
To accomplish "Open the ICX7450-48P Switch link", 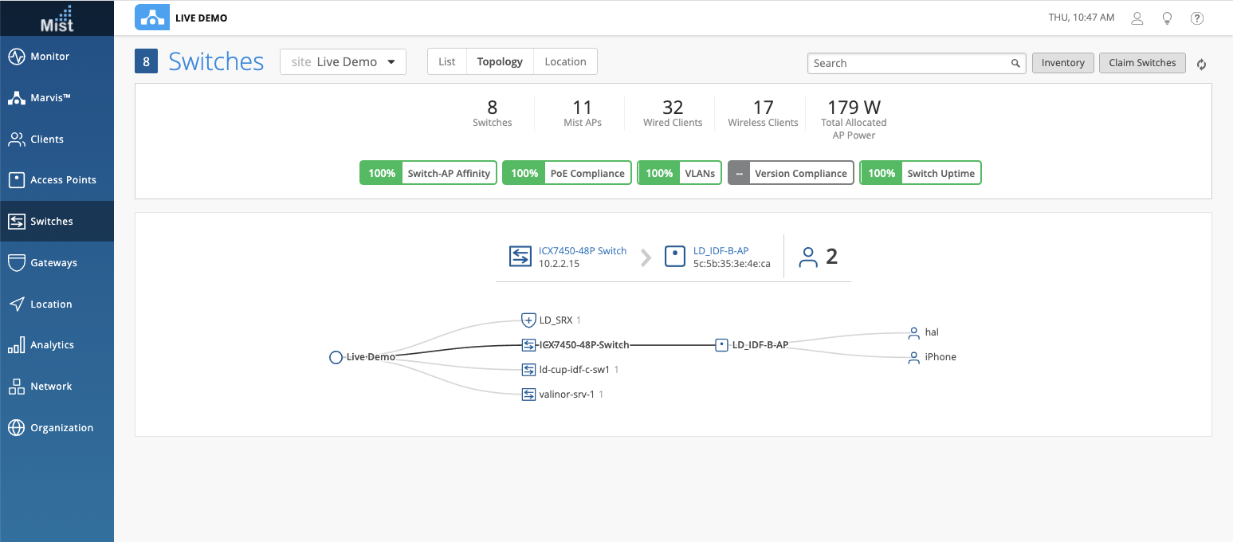I will (583, 250).
